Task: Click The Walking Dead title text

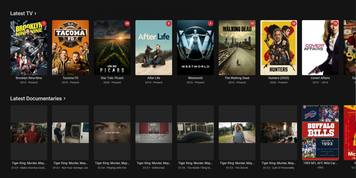Action: pyautogui.click(x=237, y=78)
